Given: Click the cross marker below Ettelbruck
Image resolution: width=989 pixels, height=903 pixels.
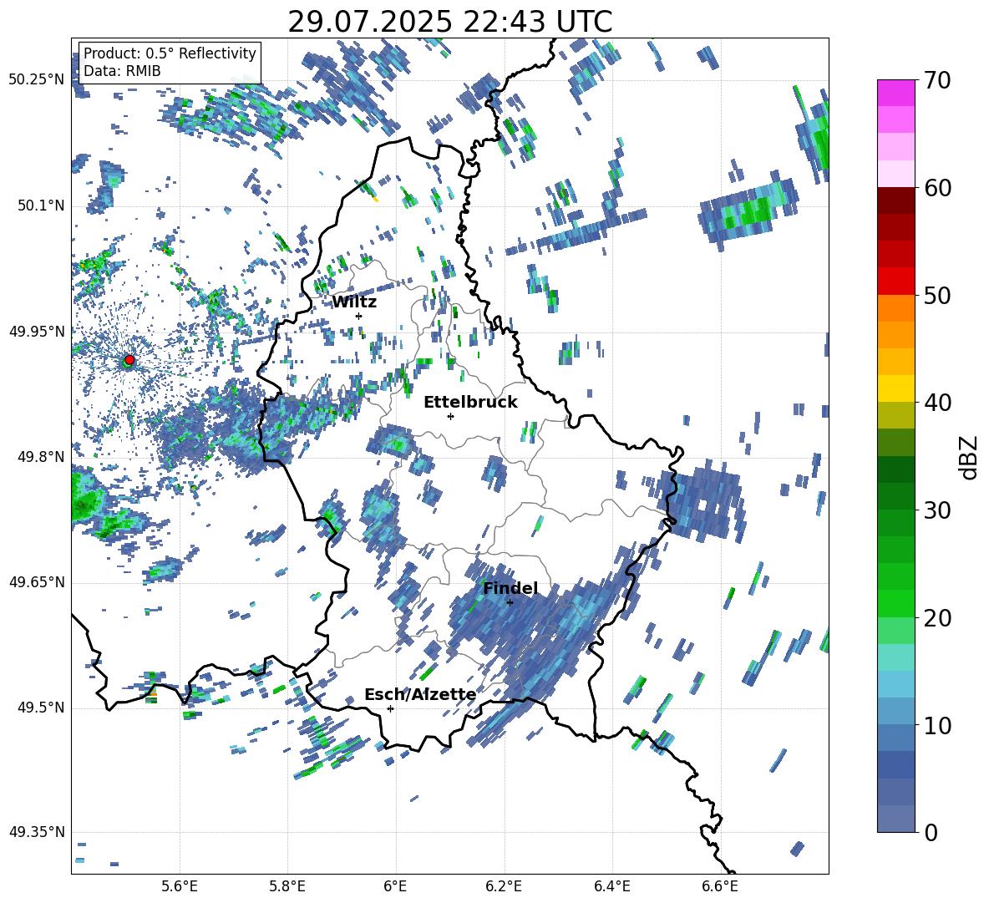Looking at the screenshot, I should click(x=450, y=416).
